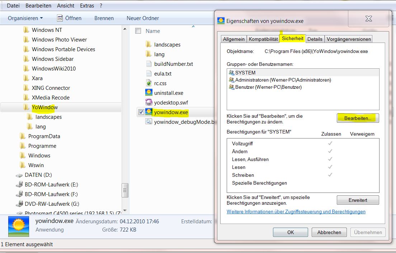Select Administratoren (Werner-PC\Administratoren) entry
The image size is (396, 253).
283,80
